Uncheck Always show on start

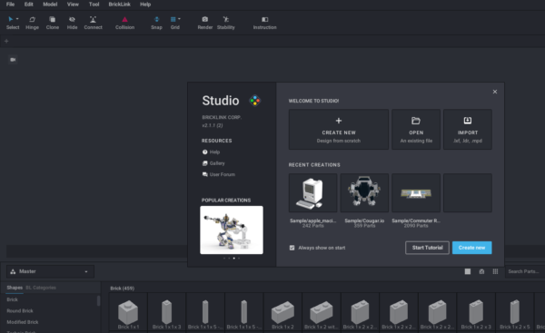tap(292, 248)
